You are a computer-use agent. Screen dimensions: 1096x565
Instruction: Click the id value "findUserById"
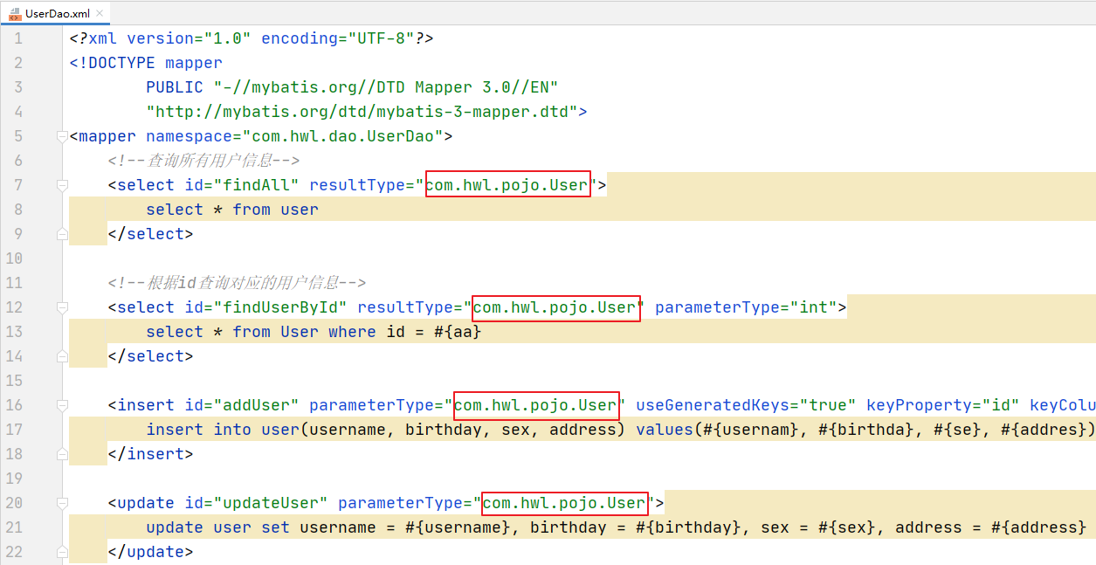tap(280, 307)
